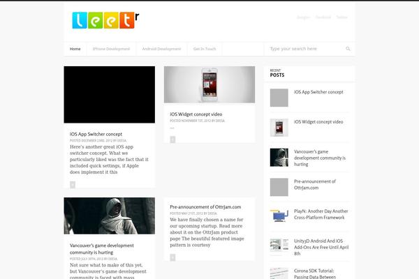Click the Corona SDK Tutorial sidebar thumbnail
Screen dimensions: 419x279
(x=279, y=273)
